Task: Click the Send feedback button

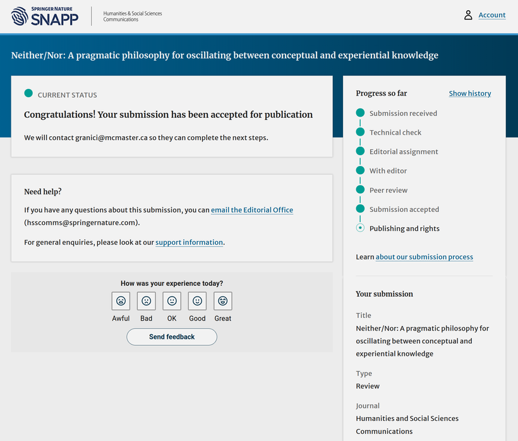Action: (x=172, y=337)
